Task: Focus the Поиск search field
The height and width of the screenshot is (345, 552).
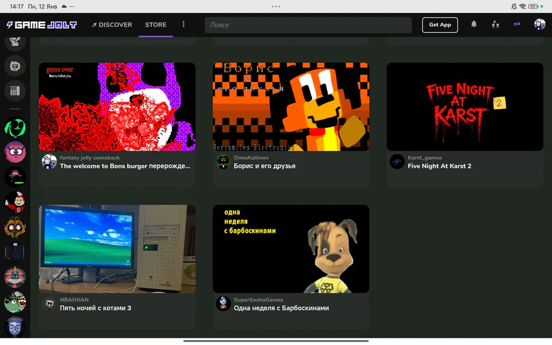Action: tap(308, 25)
